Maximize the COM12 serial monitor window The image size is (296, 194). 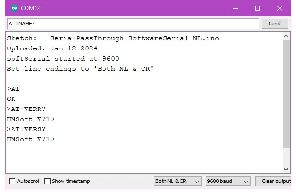tap(257, 8)
